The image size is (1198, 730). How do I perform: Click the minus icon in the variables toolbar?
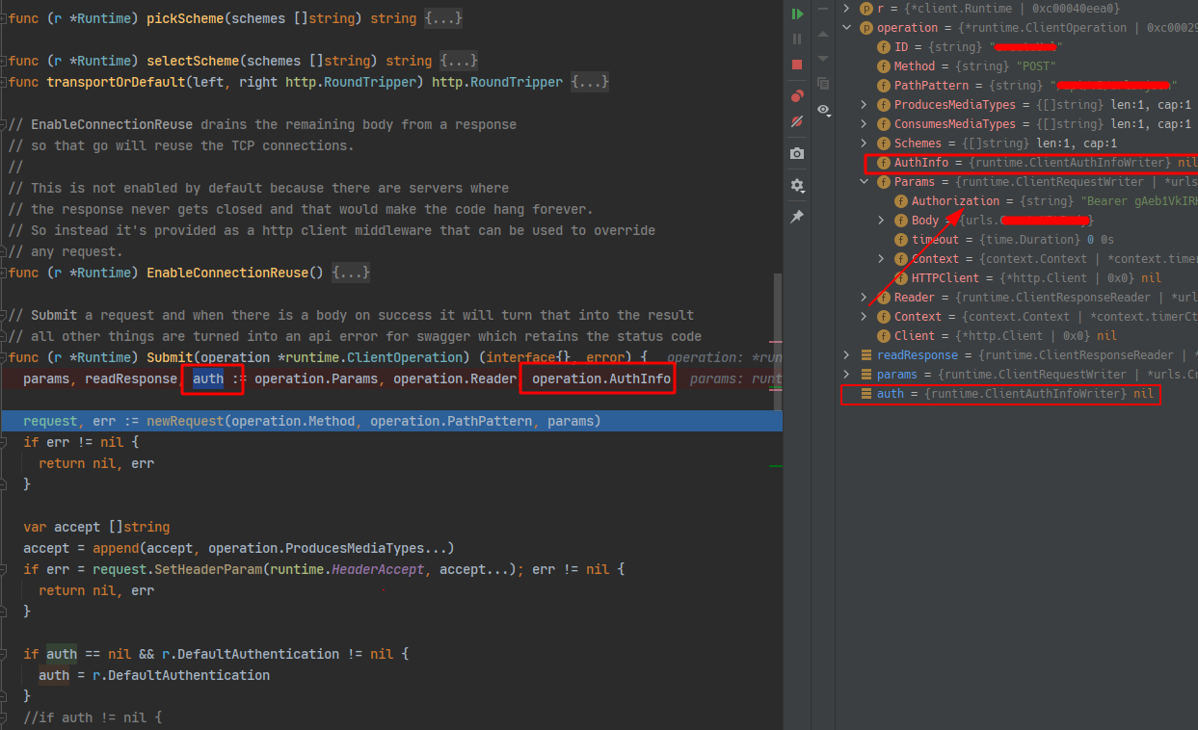coord(823,9)
